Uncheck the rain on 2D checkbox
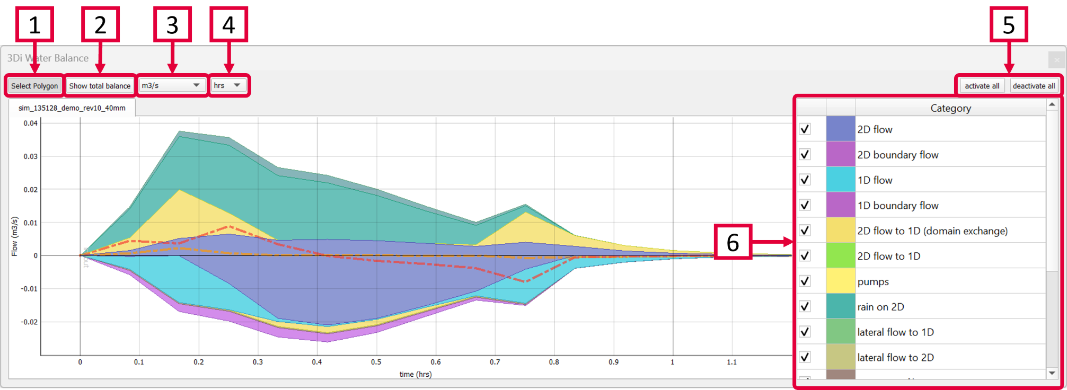 coord(805,307)
